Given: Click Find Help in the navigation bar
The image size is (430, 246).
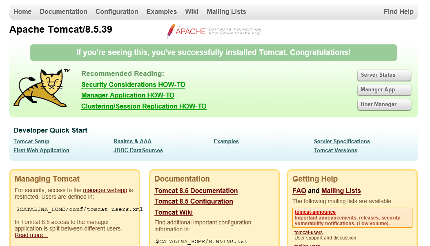Looking at the screenshot, I should tap(399, 11).
